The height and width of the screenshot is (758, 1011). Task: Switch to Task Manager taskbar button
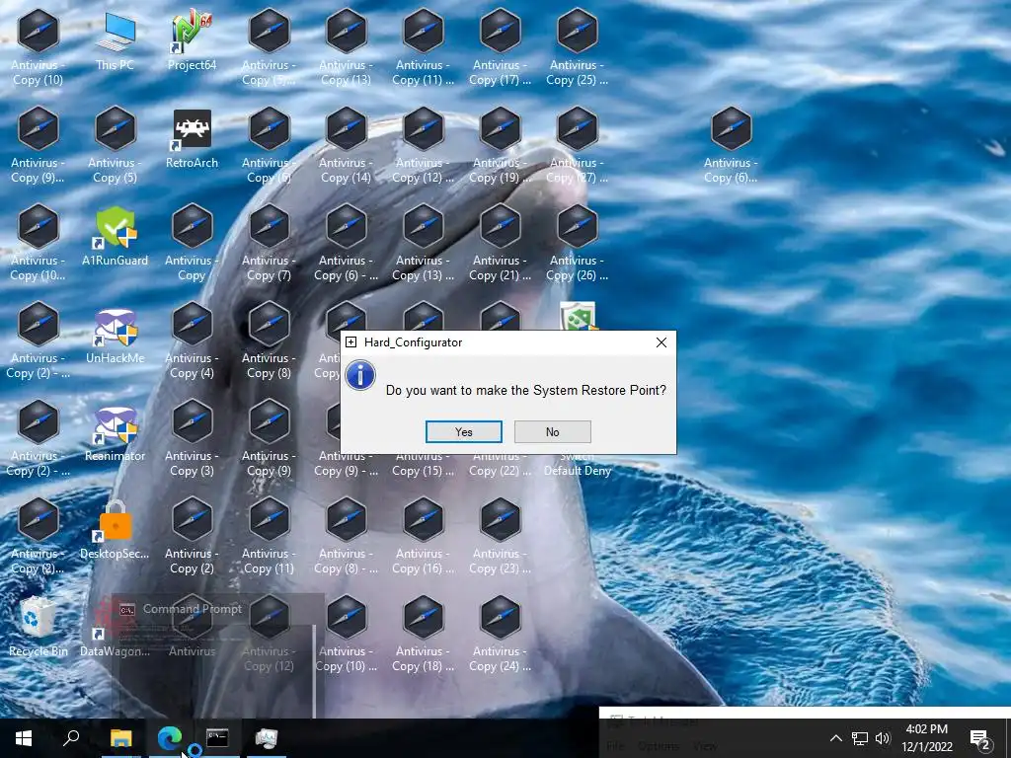pos(266,738)
